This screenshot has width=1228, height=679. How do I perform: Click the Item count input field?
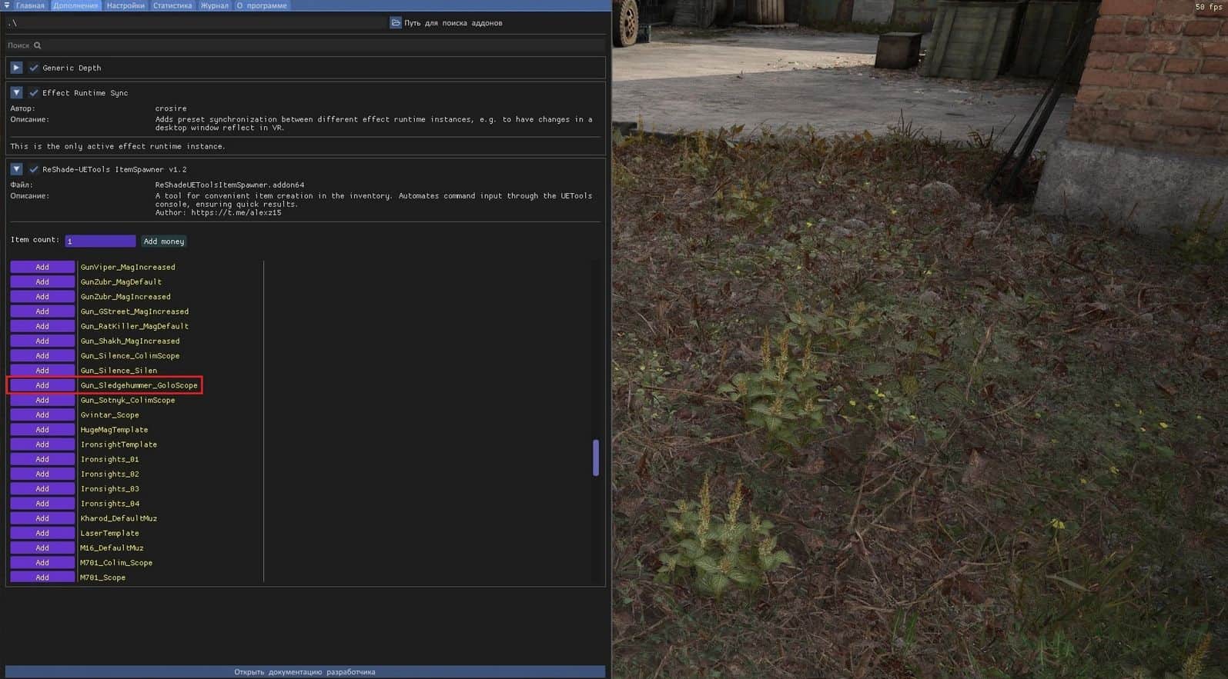click(100, 241)
